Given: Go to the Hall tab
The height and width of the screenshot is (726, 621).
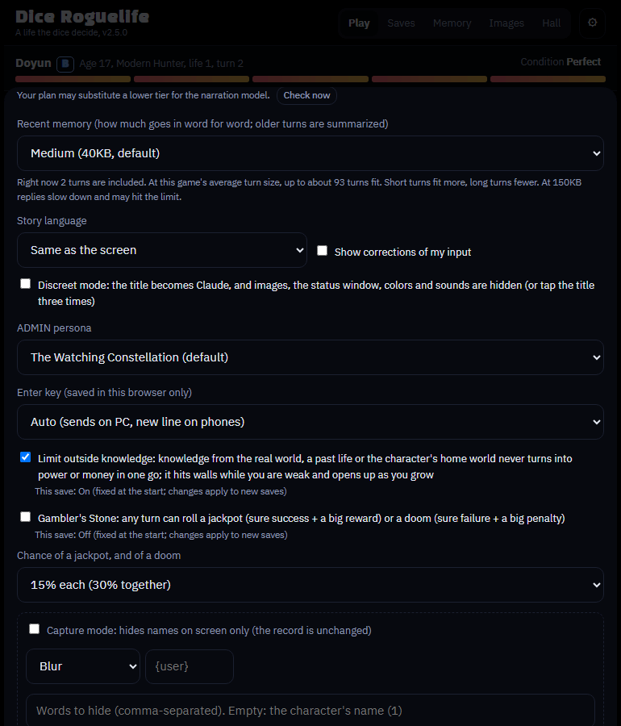Looking at the screenshot, I should (551, 23).
